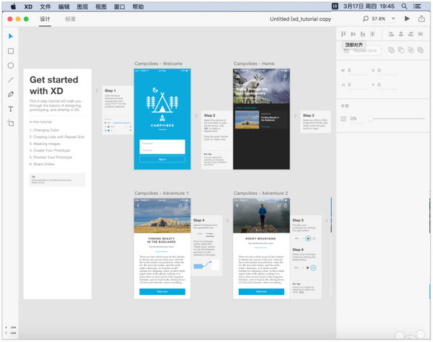Viewport: 433px width, 342px height.
Task: Open the macOS Notification Center icon
Action: pyautogui.click(x=417, y=6)
